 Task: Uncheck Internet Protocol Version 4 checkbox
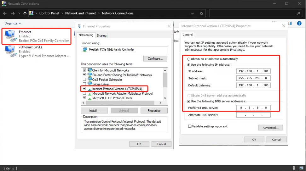pyautogui.click(x=84, y=89)
